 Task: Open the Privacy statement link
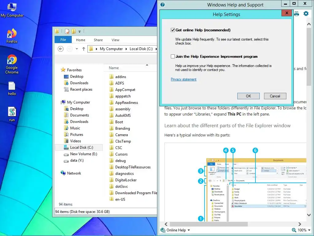pyautogui.click(x=183, y=79)
